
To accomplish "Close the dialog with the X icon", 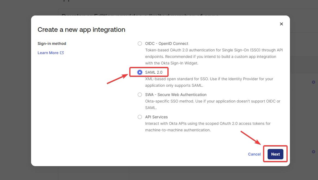I will pyautogui.click(x=281, y=24).
